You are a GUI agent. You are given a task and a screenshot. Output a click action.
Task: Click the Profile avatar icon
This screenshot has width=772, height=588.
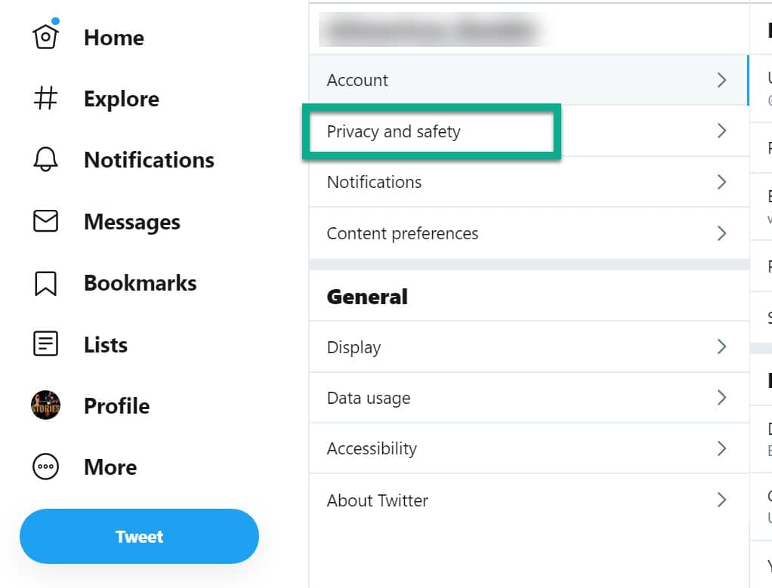[45, 405]
